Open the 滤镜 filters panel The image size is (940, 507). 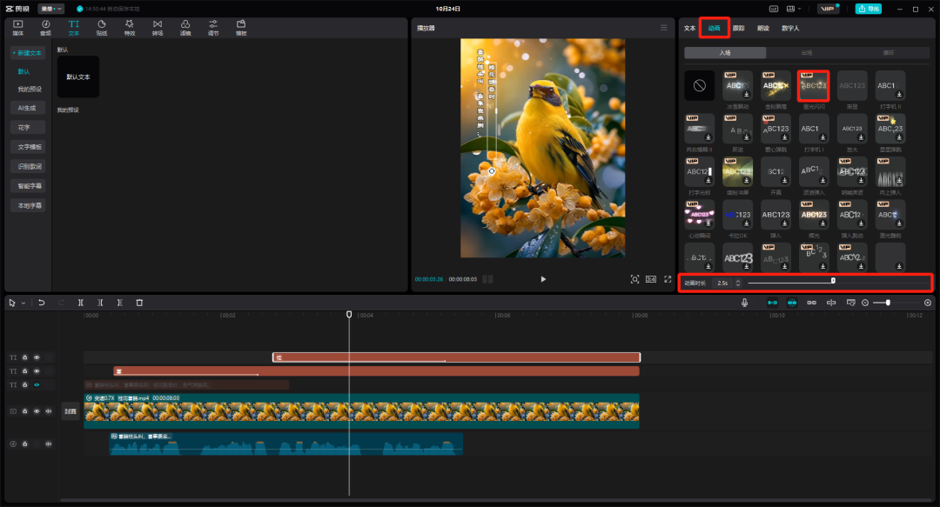coord(185,27)
